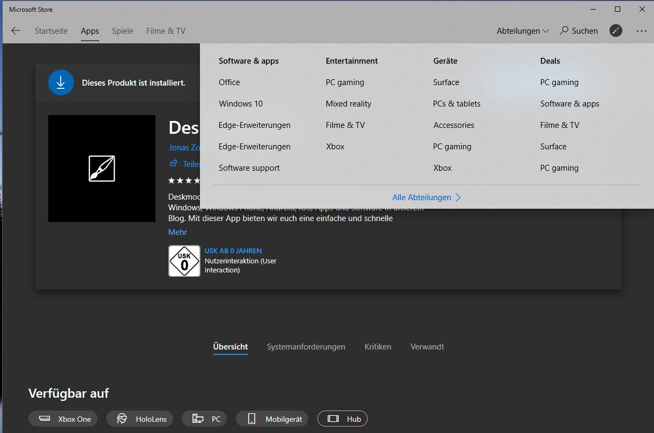
Task: Click the star rating row
Action: coord(184,181)
